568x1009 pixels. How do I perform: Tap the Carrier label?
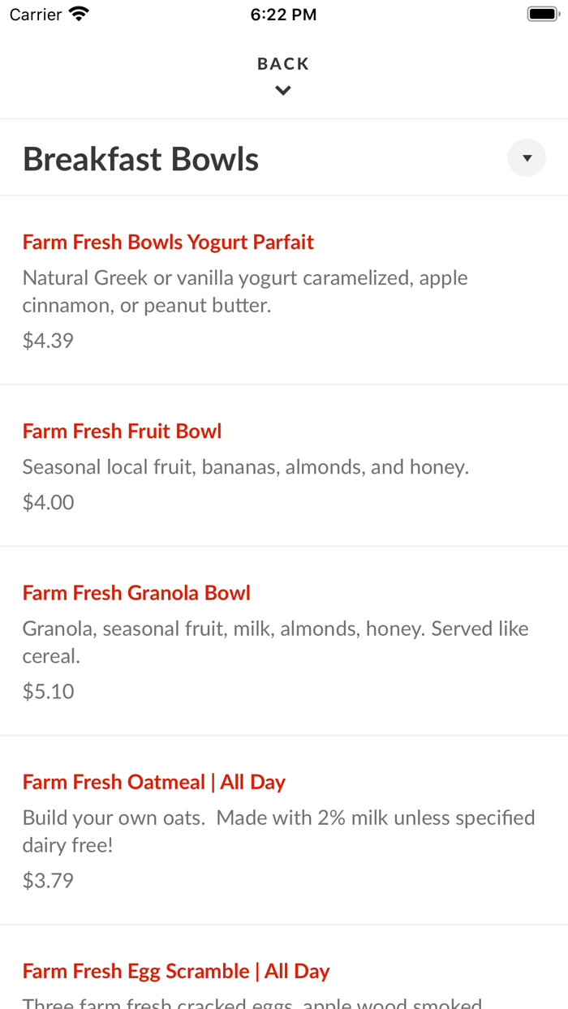pos(36,13)
